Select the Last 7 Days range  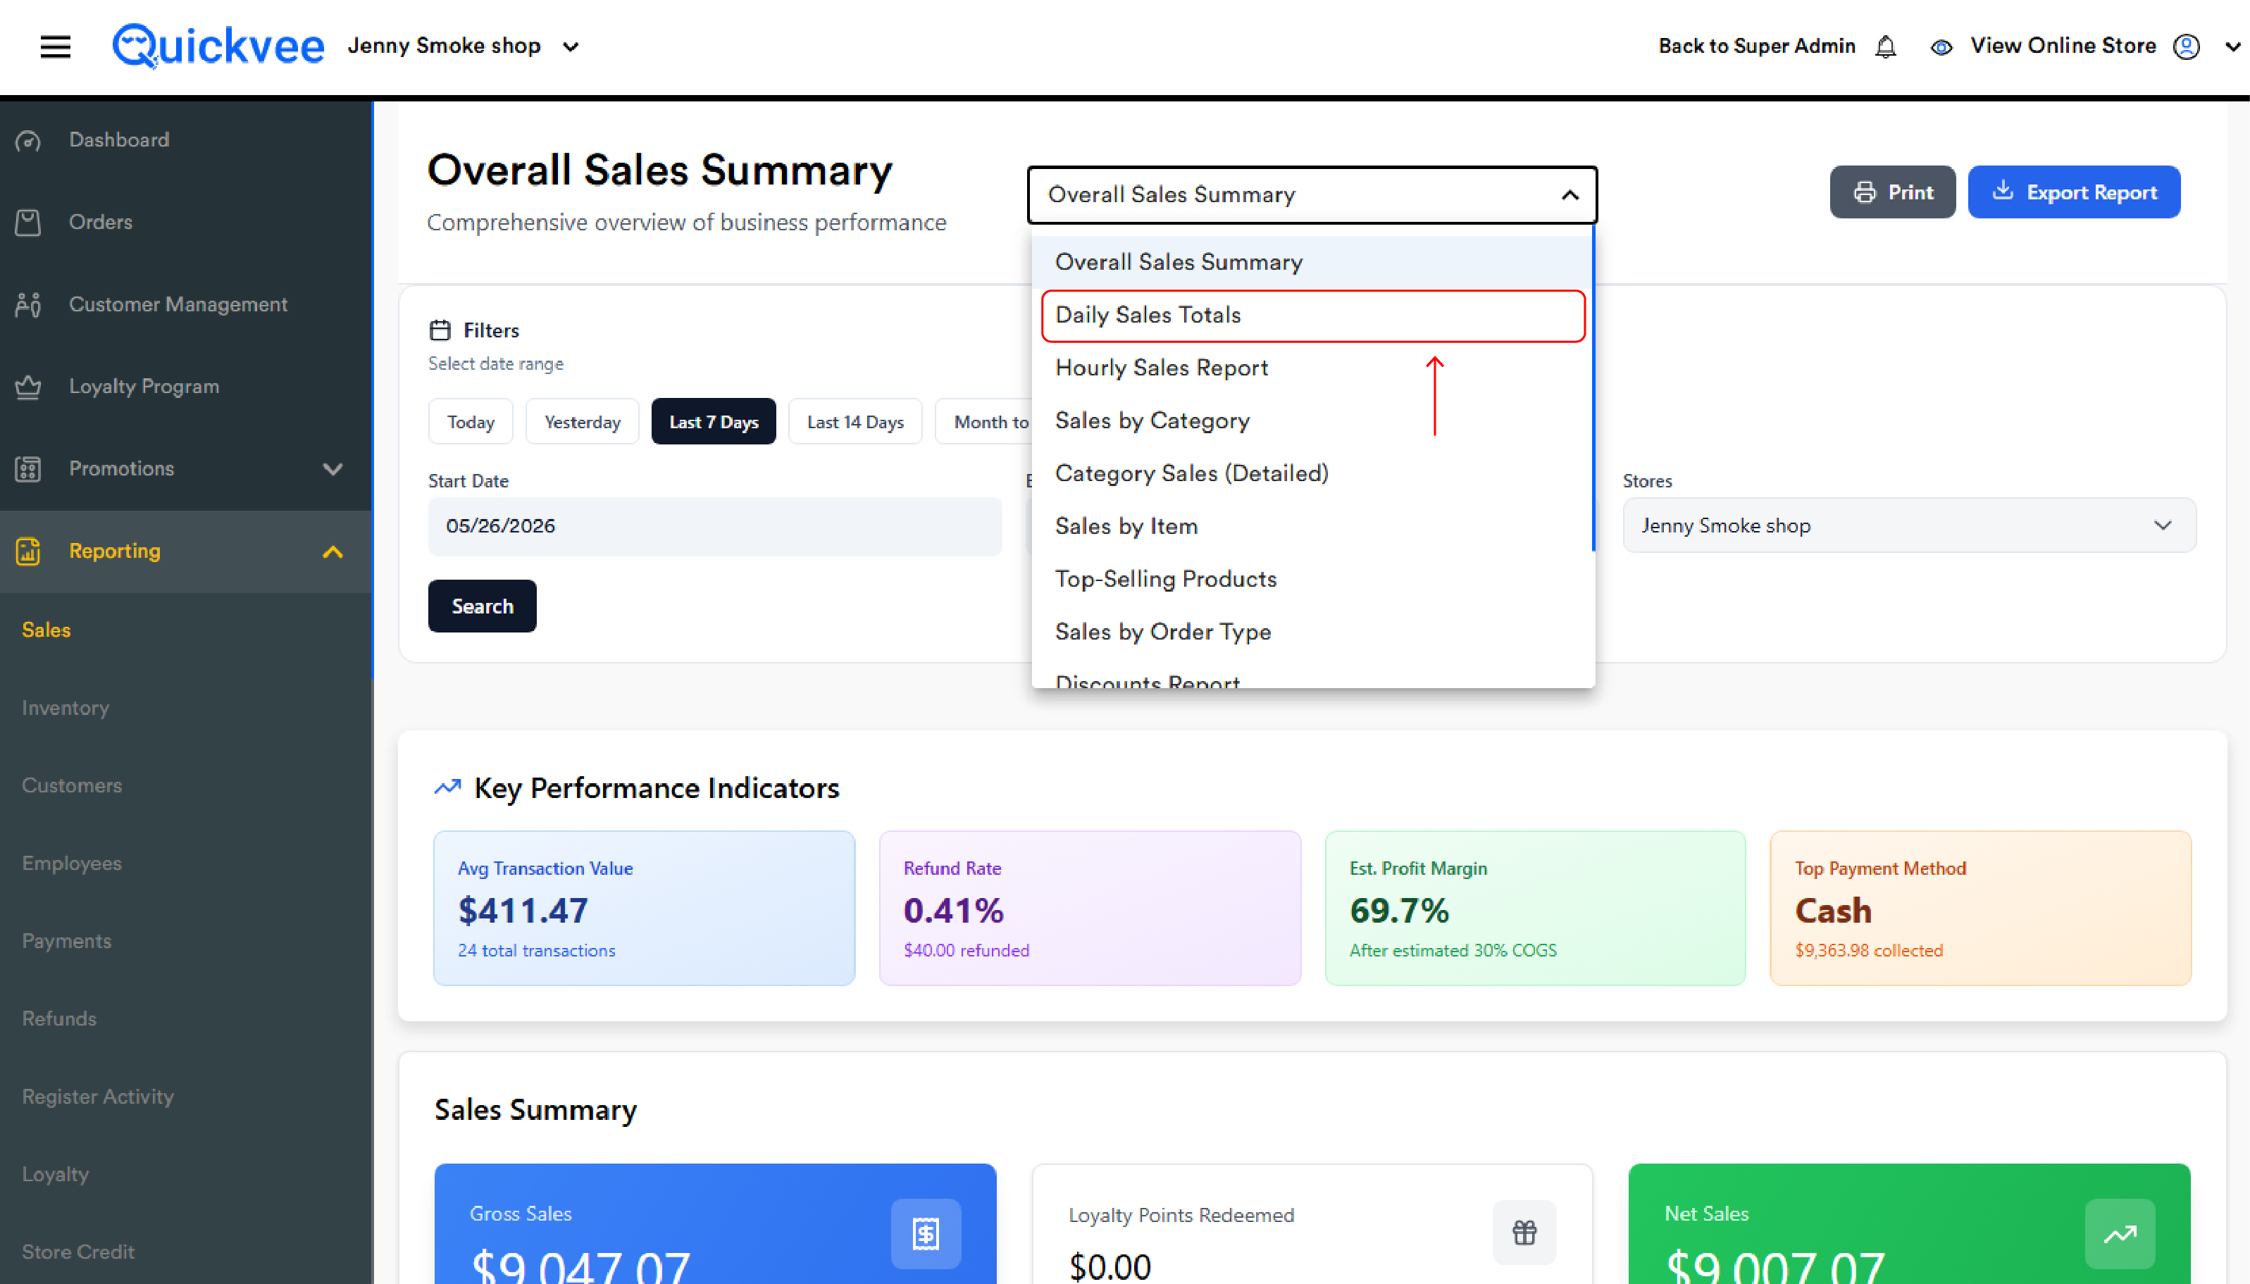point(714,421)
